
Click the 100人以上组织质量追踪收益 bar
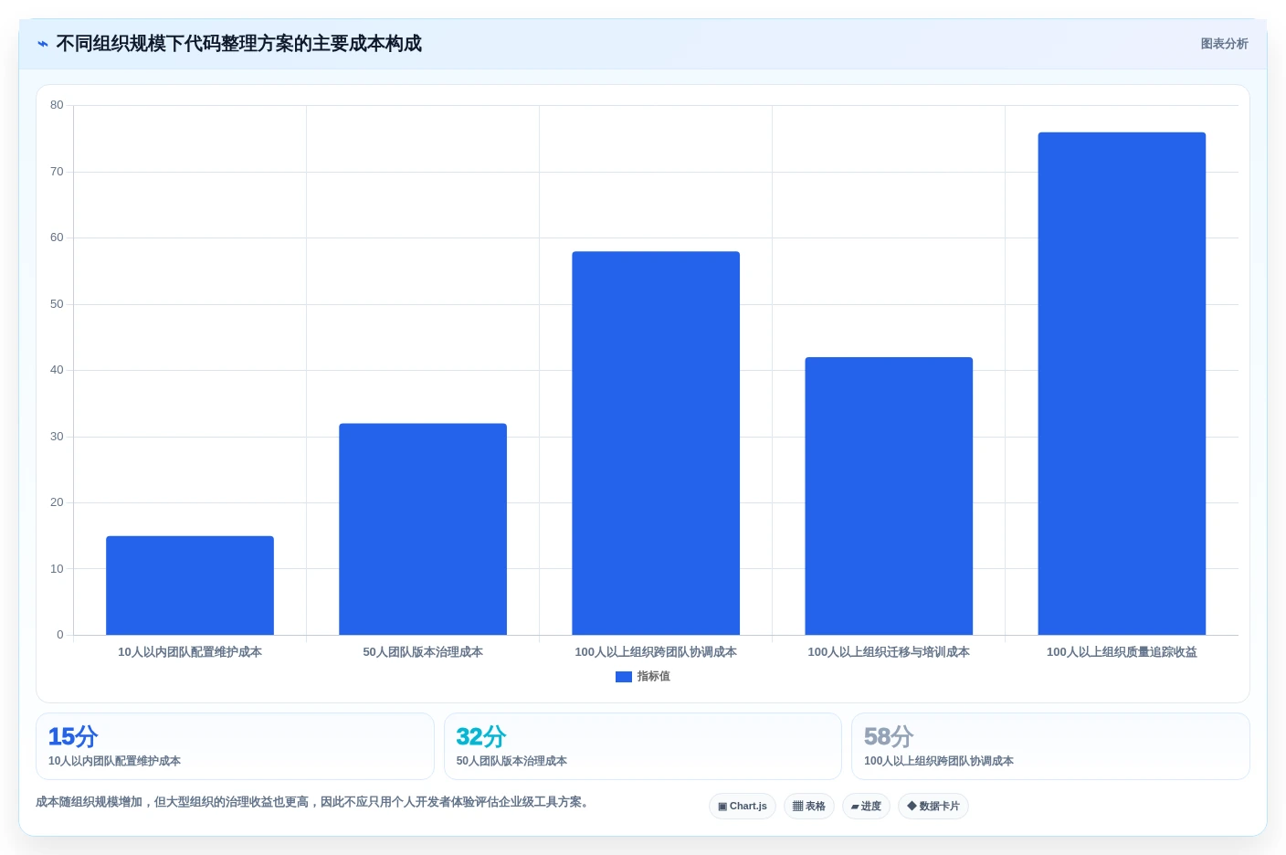tap(1122, 384)
